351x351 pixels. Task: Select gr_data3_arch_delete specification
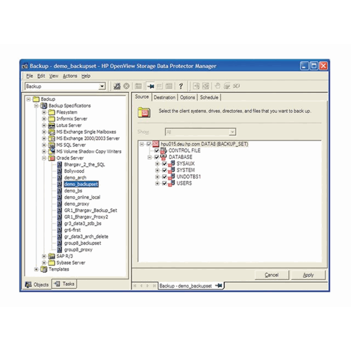point(86,236)
